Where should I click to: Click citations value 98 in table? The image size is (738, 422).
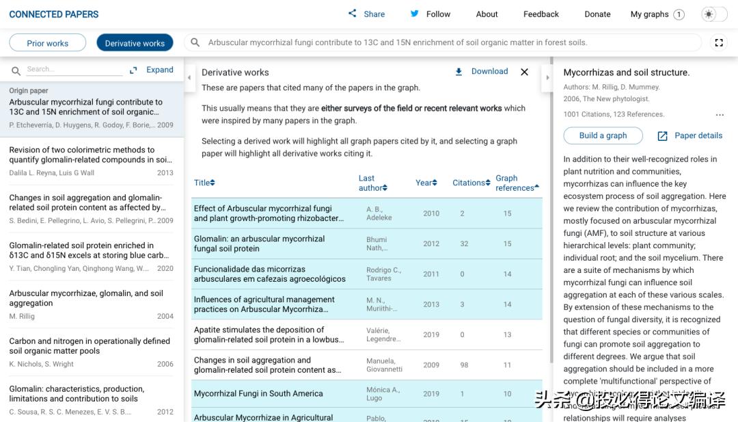pyautogui.click(x=464, y=365)
